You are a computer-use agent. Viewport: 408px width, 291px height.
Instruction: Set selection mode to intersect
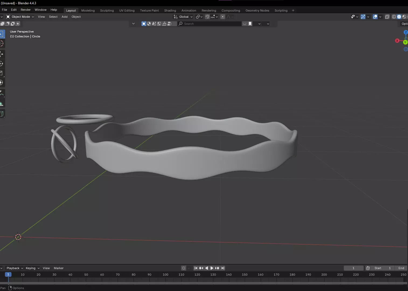pos(18,24)
